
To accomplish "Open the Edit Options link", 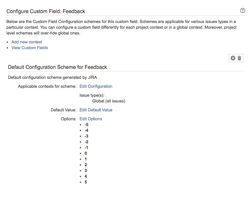I will tap(91, 119).
